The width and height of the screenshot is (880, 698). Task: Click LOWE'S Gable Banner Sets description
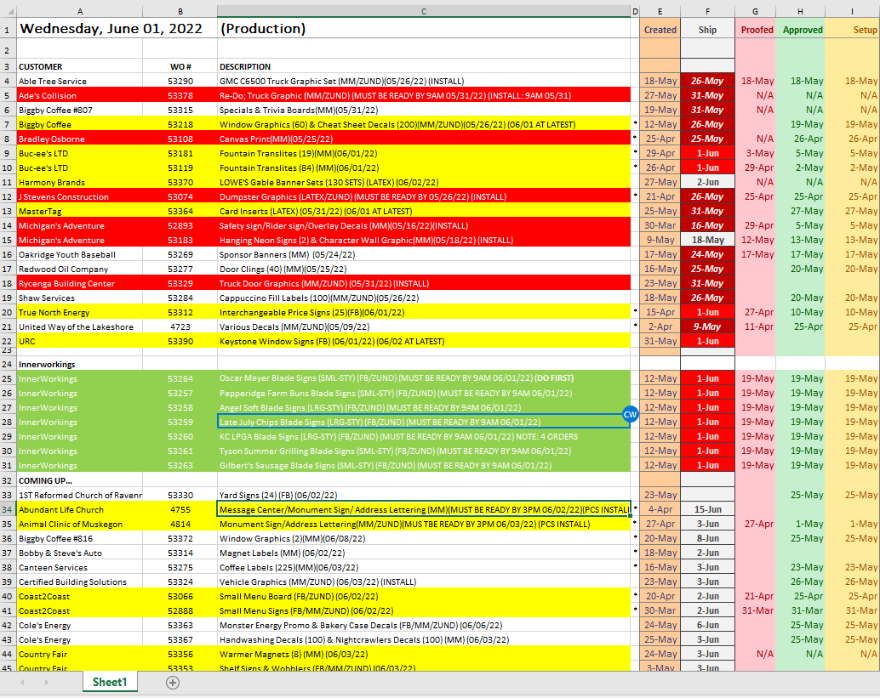coord(424,182)
